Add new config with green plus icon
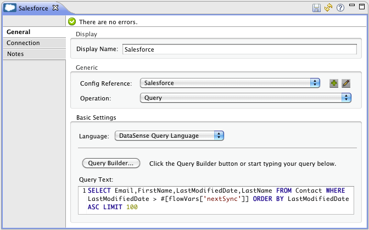 (333, 83)
